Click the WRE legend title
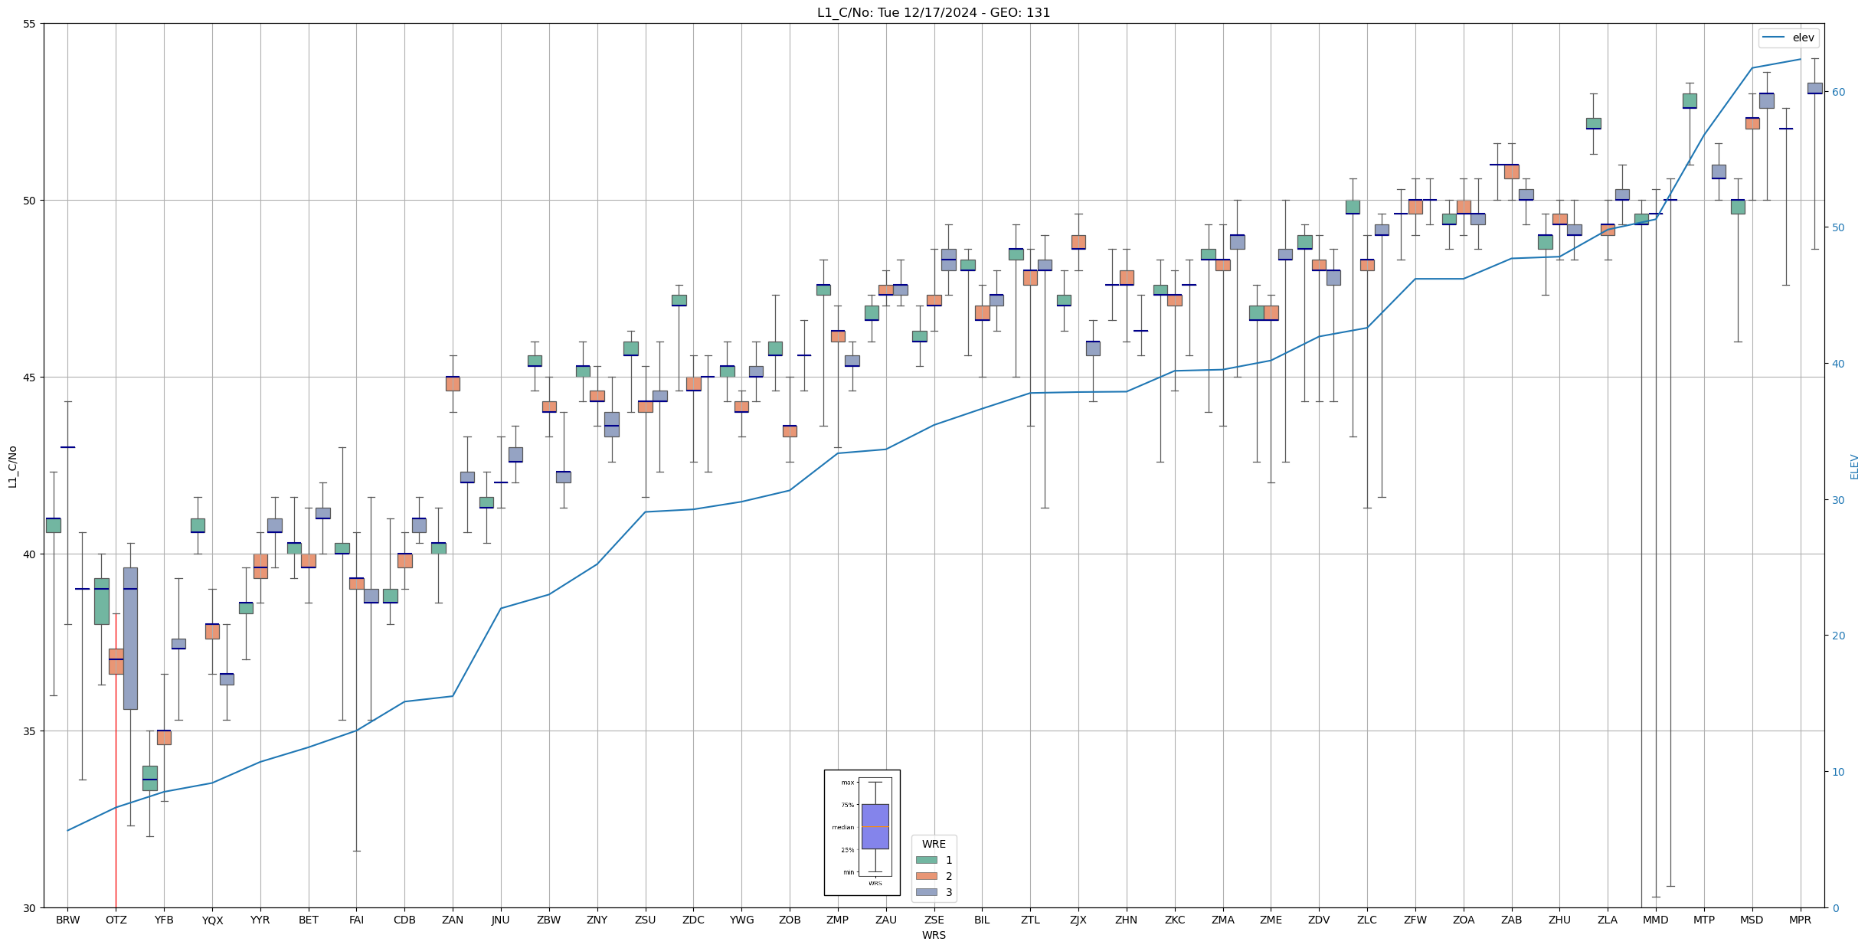This screenshot has height=948, width=1868. click(934, 844)
